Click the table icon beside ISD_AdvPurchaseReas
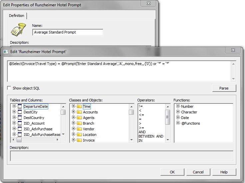 [20, 135]
